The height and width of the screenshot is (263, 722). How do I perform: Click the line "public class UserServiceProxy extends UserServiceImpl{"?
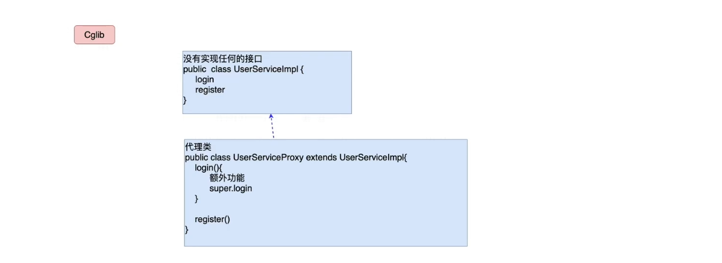296,157
